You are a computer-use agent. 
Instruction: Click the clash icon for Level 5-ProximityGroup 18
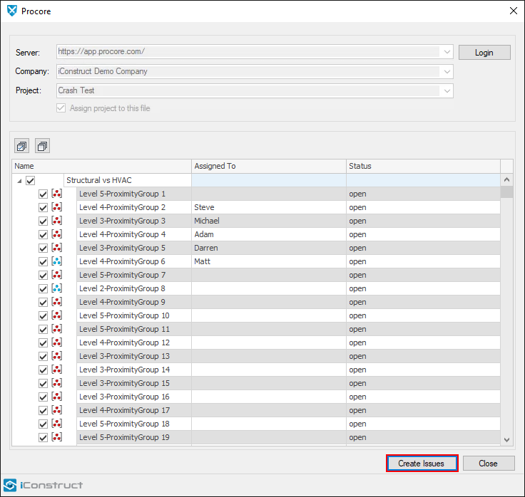pyautogui.click(x=57, y=424)
